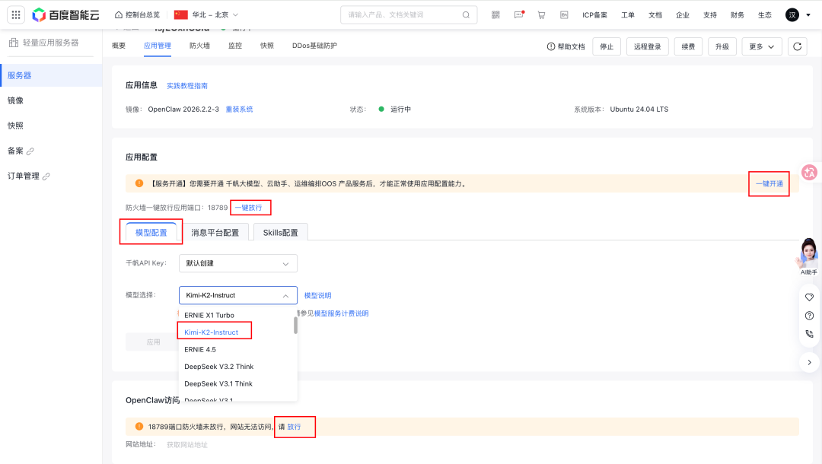
Task: Open the apps grid icon at top left
Action: click(x=15, y=14)
